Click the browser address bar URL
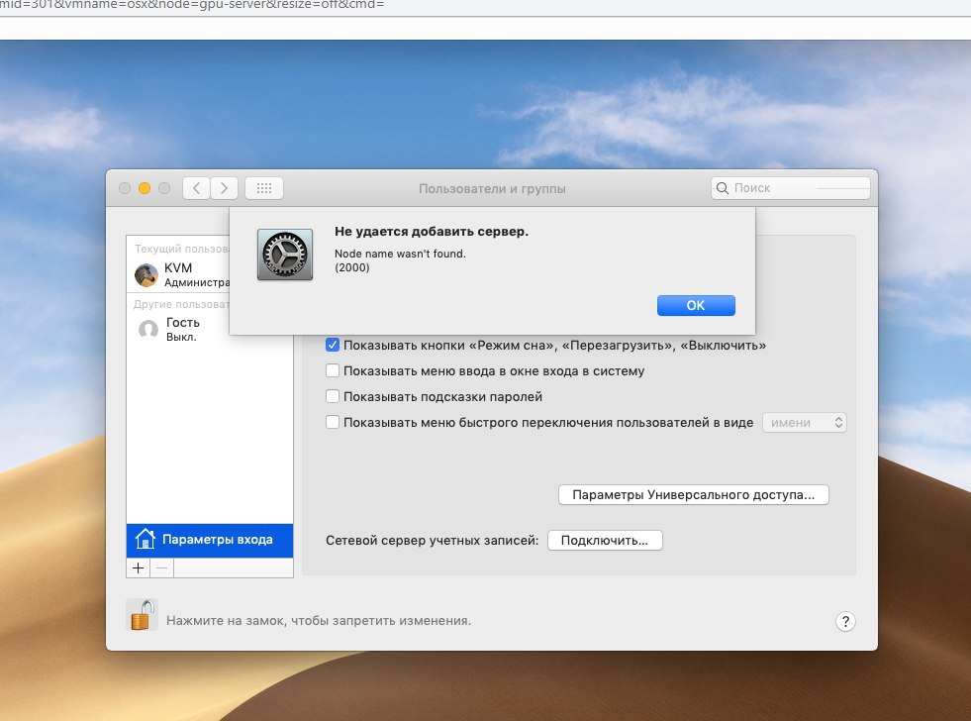This screenshot has width=971, height=721. (192, 5)
